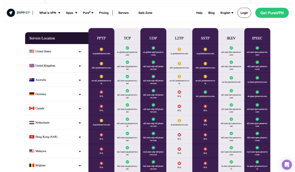Expand the United Kingdom server row
The width and height of the screenshot is (295, 172).
tap(80, 66)
